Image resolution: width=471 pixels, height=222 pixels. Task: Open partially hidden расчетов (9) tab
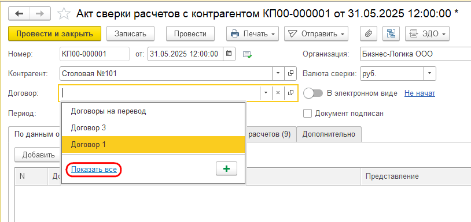click(271, 134)
